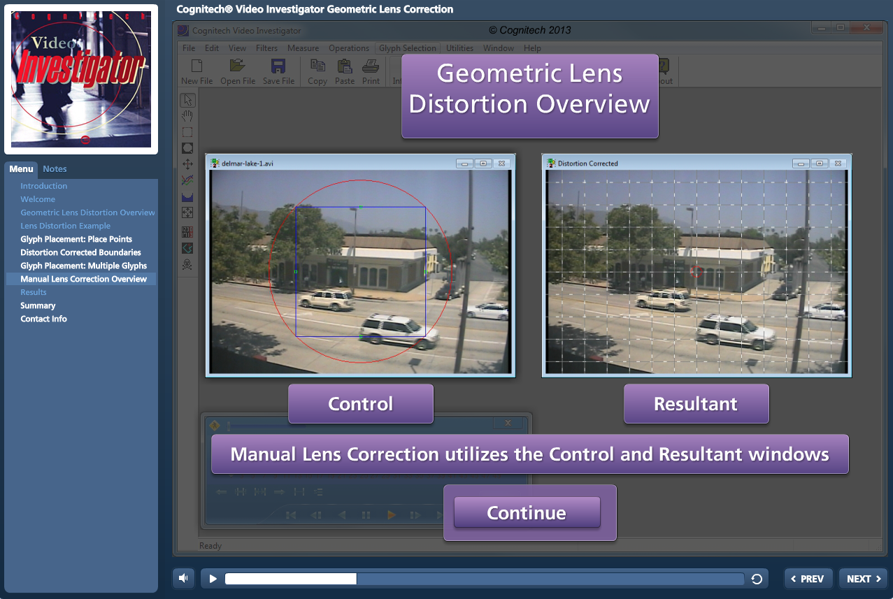Open the Summary lesson
This screenshot has height=599, width=893.
38,305
